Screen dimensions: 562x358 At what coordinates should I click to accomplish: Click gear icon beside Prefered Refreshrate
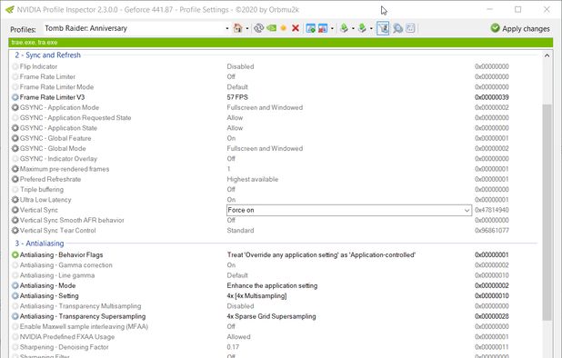click(x=15, y=179)
